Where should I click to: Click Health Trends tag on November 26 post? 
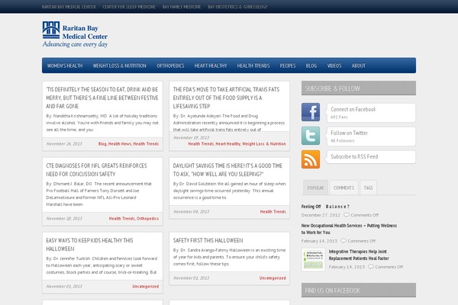(x=146, y=144)
